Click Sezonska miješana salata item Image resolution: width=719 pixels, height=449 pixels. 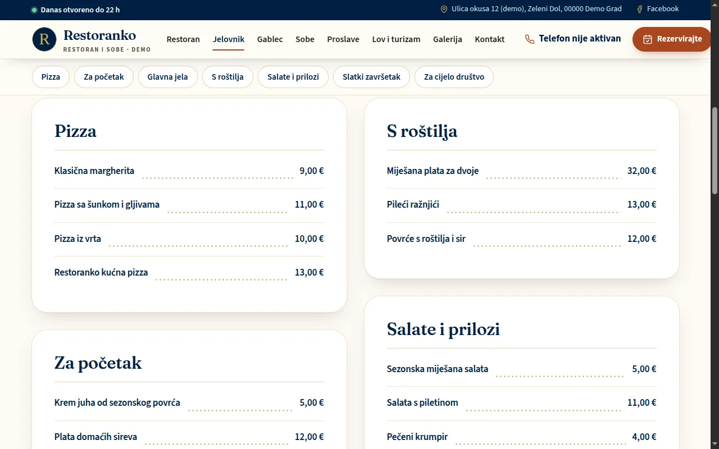click(x=438, y=369)
